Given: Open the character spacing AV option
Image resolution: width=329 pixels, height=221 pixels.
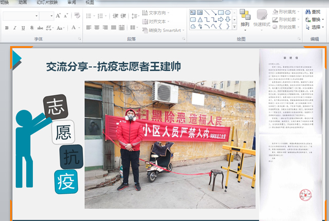Looking at the screenshot, I should (49, 28).
